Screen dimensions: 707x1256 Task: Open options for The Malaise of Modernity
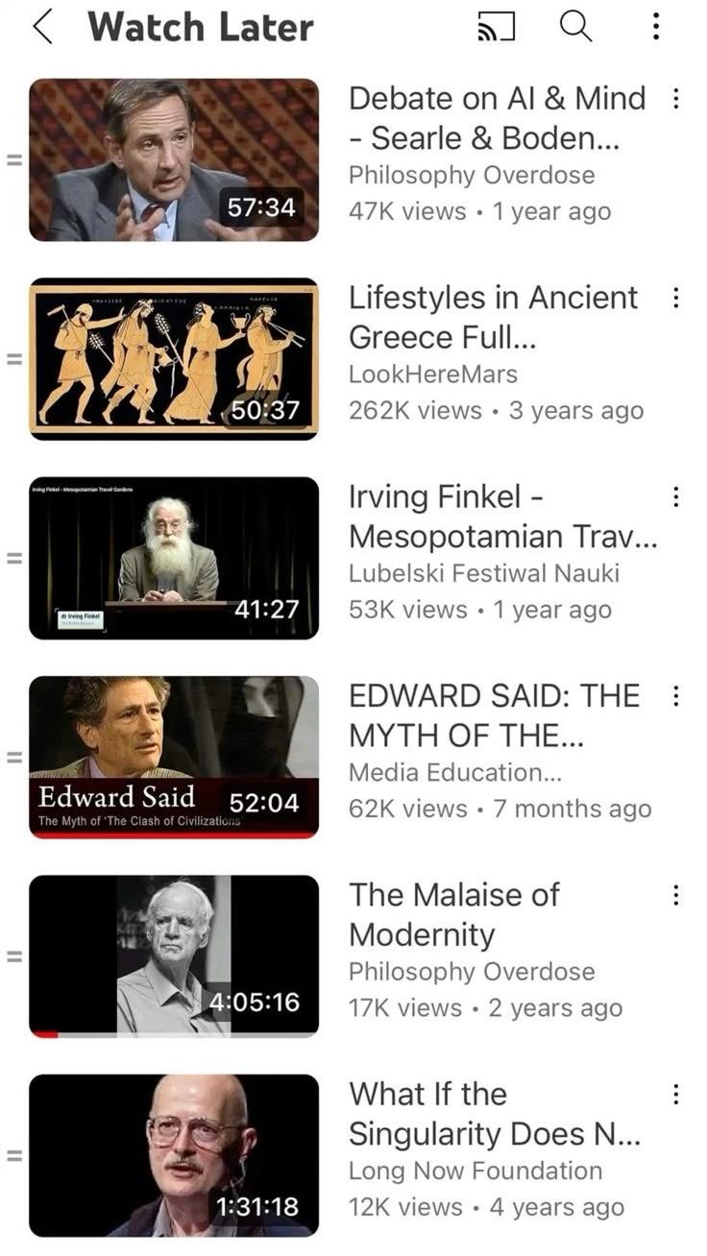pos(676,895)
